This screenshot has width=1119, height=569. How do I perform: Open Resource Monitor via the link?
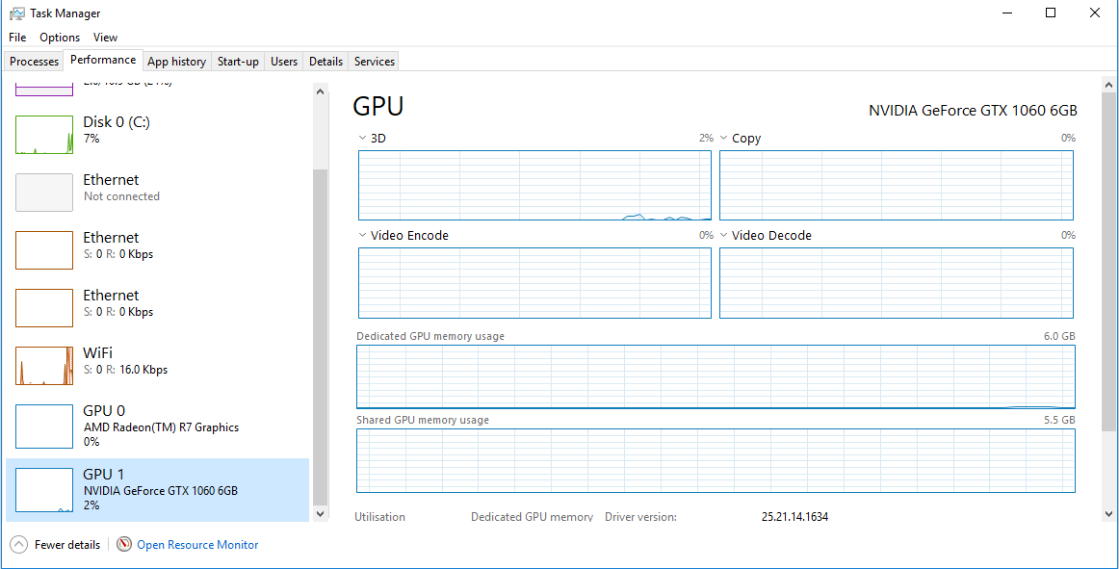(x=196, y=544)
